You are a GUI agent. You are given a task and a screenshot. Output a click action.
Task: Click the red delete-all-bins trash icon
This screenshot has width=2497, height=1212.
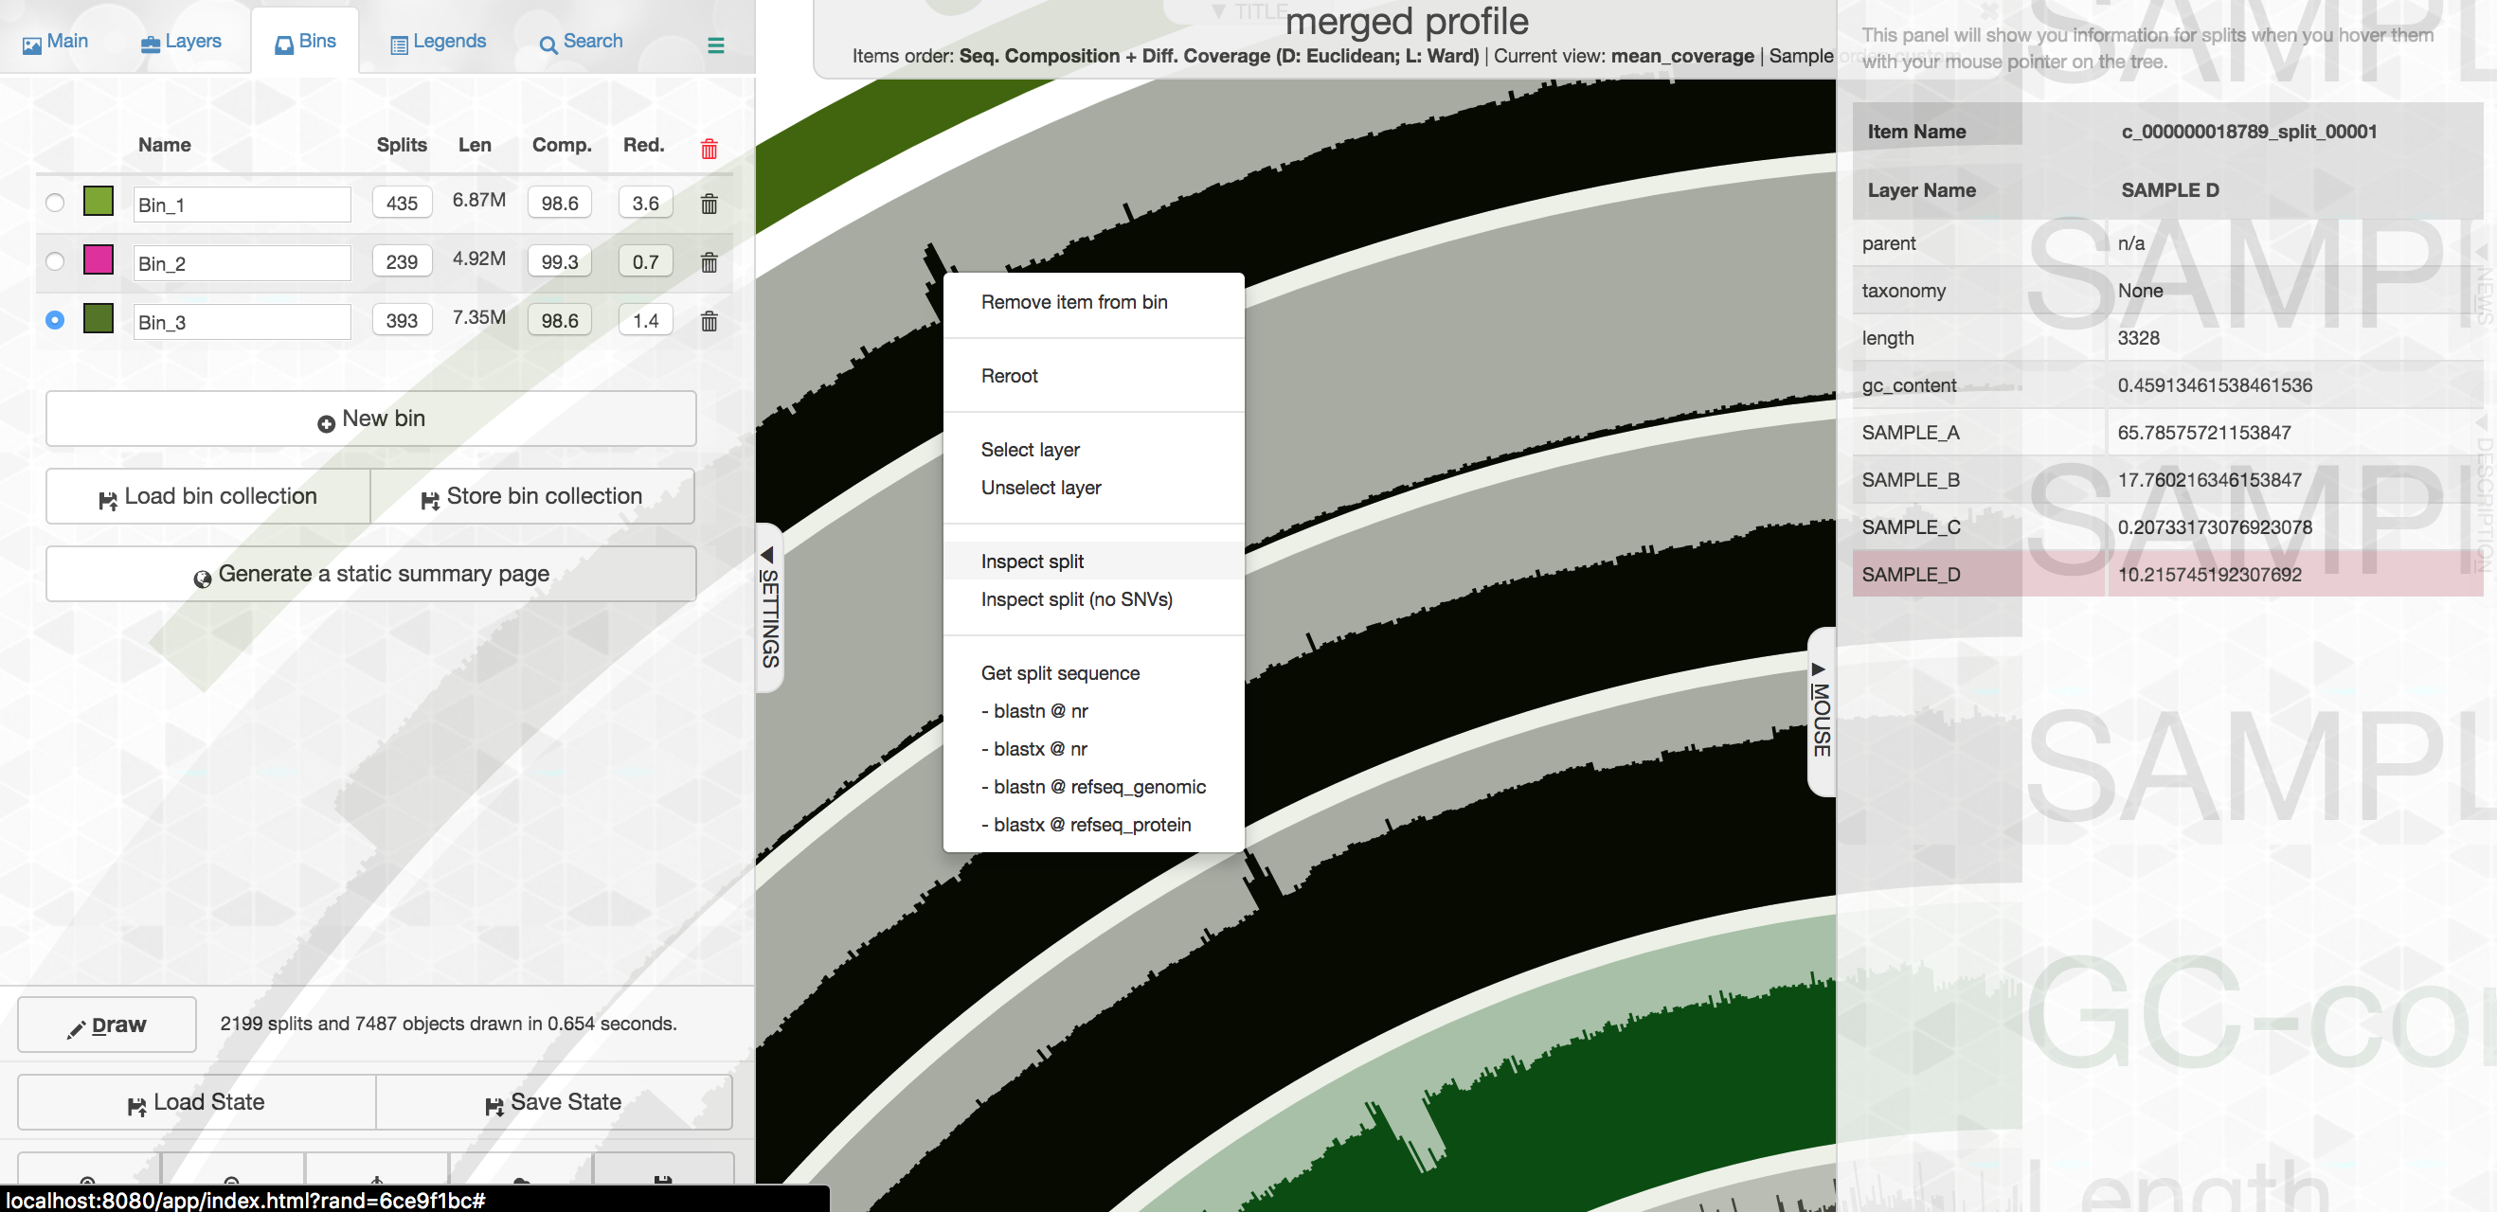[709, 149]
